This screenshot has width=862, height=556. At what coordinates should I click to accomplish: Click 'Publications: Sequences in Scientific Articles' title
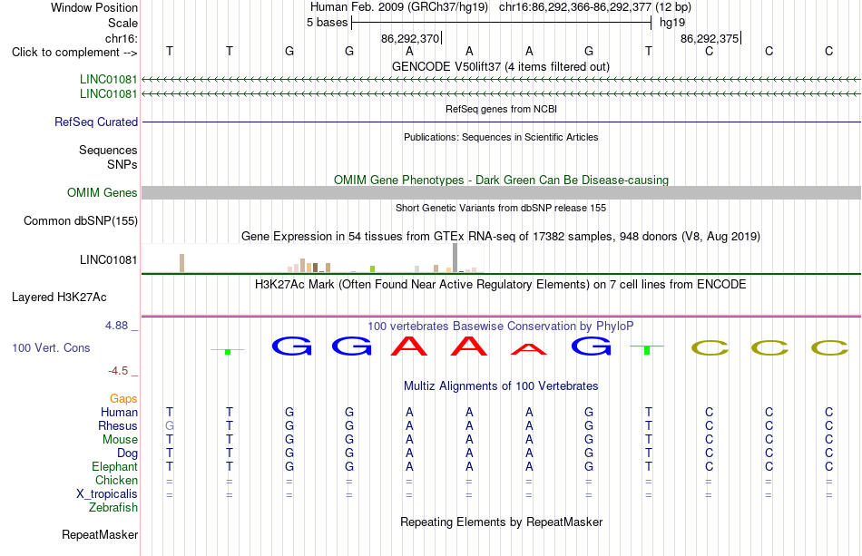pyautogui.click(x=501, y=137)
